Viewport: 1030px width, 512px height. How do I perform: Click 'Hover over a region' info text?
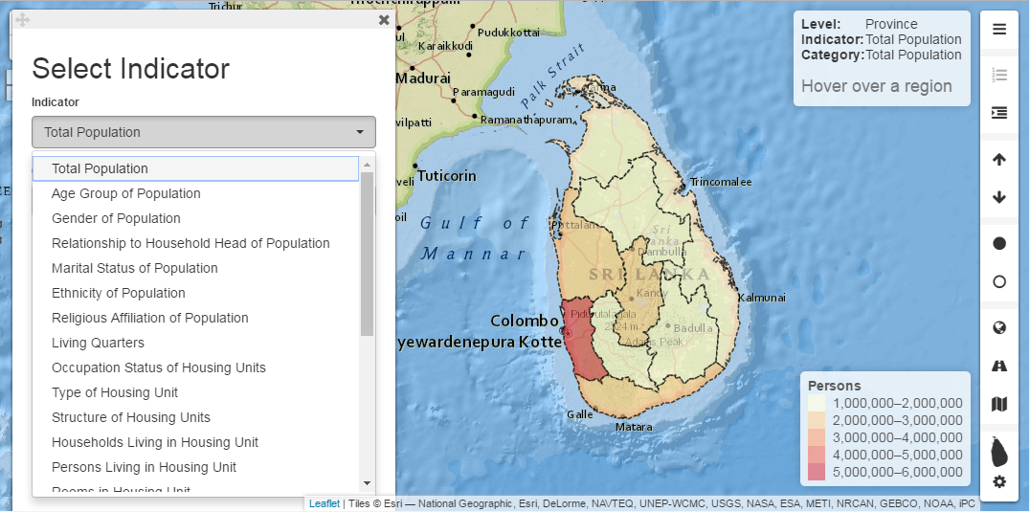[x=876, y=86]
